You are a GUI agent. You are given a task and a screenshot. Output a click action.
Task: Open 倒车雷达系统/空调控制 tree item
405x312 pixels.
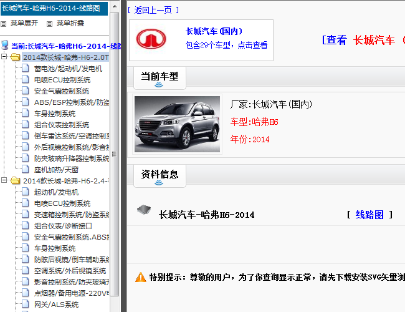(72, 136)
